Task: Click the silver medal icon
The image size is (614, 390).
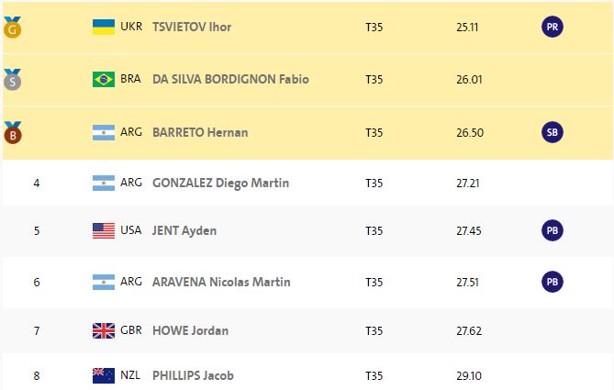Action: click(12, 79)
